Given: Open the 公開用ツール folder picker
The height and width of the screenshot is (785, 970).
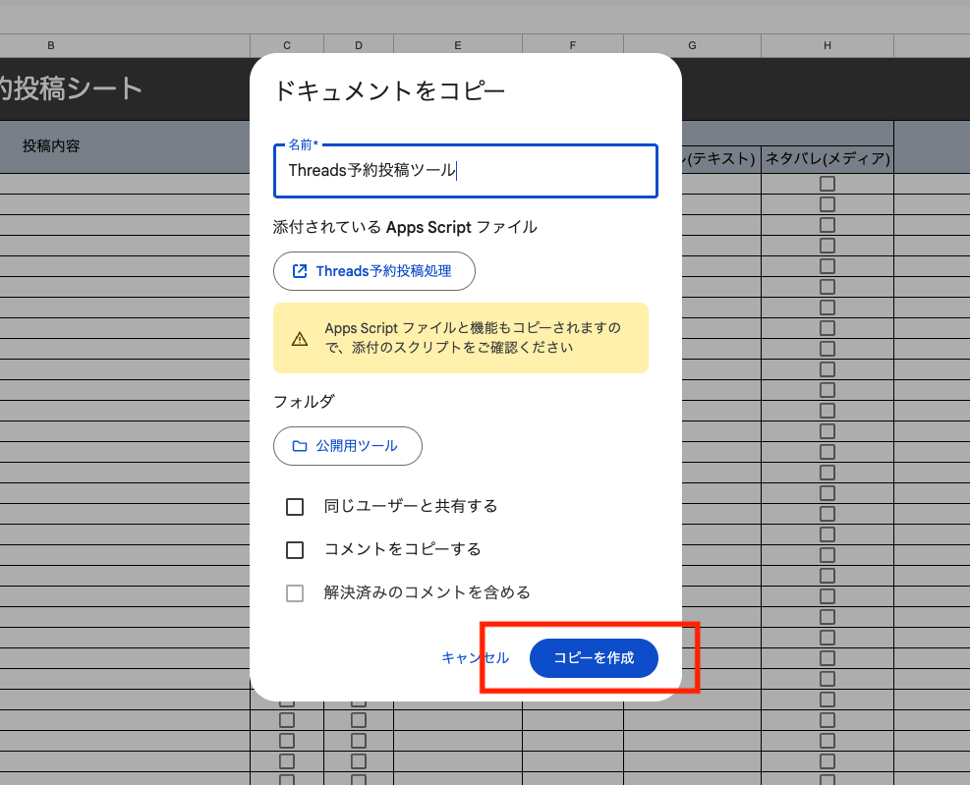Looking at the screenshot, I should (x=348, y=446).
